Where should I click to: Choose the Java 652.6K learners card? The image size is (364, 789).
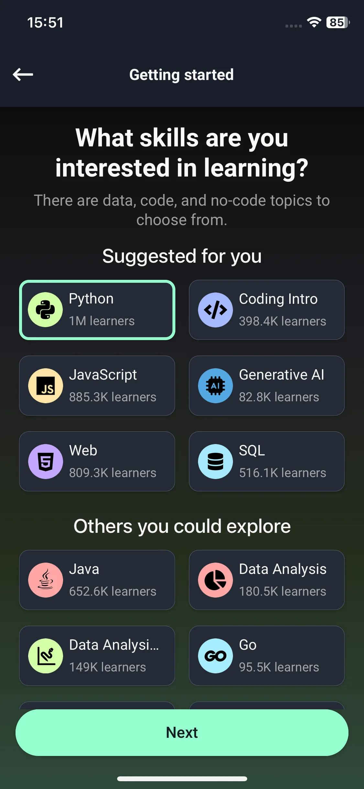[97, 580]
